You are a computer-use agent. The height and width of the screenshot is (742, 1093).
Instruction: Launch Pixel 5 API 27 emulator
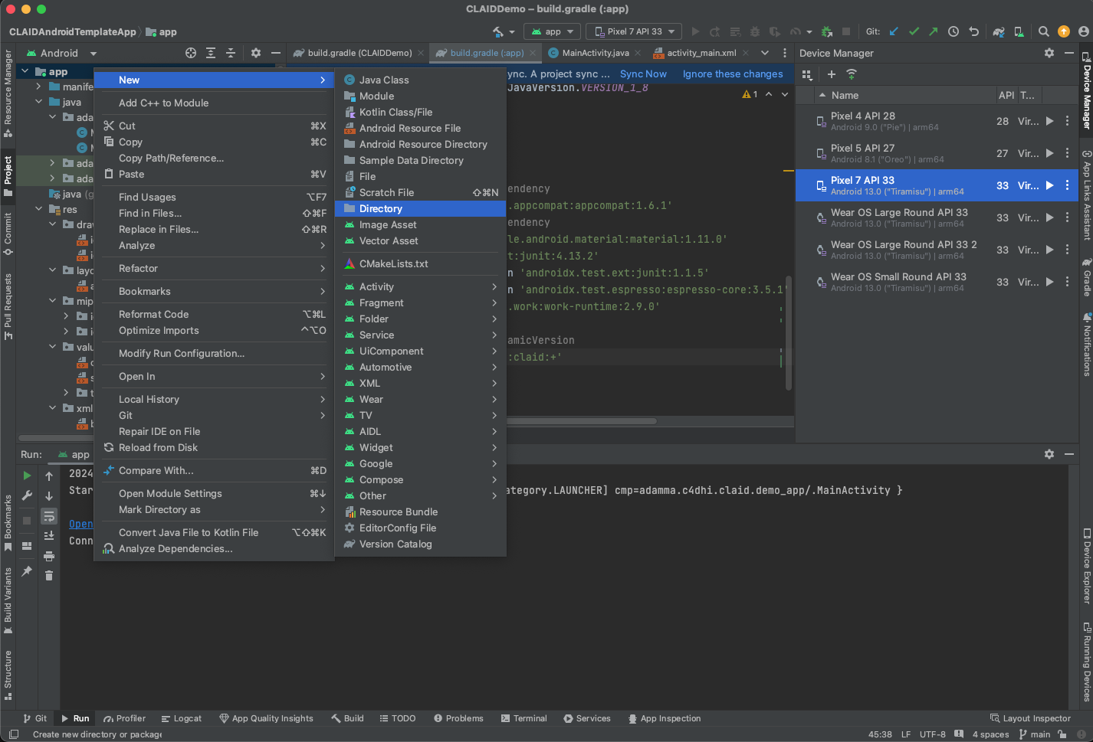pos(1049,153)
